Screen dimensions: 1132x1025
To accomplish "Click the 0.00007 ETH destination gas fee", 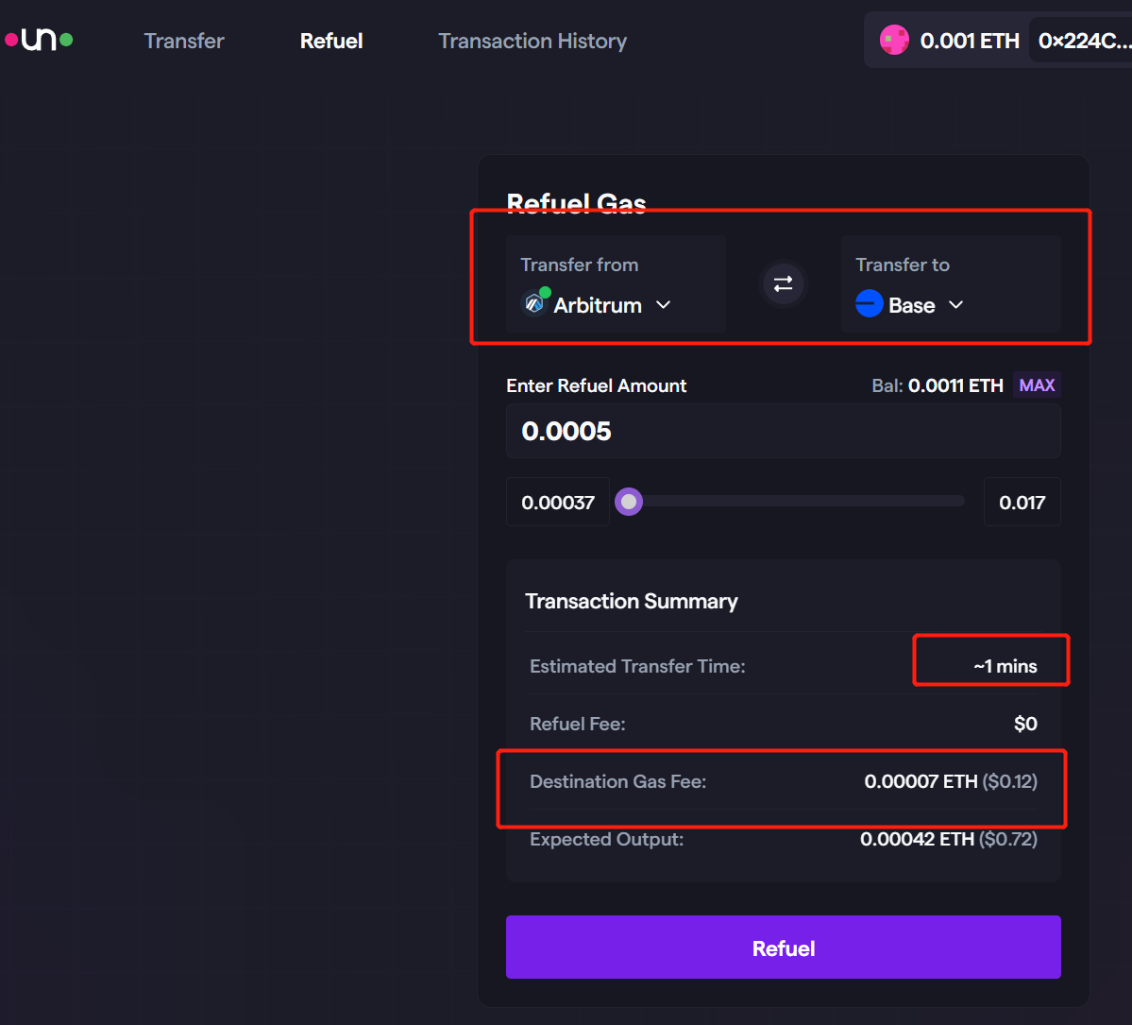I will pyautogui.click(x=950, y=781).
